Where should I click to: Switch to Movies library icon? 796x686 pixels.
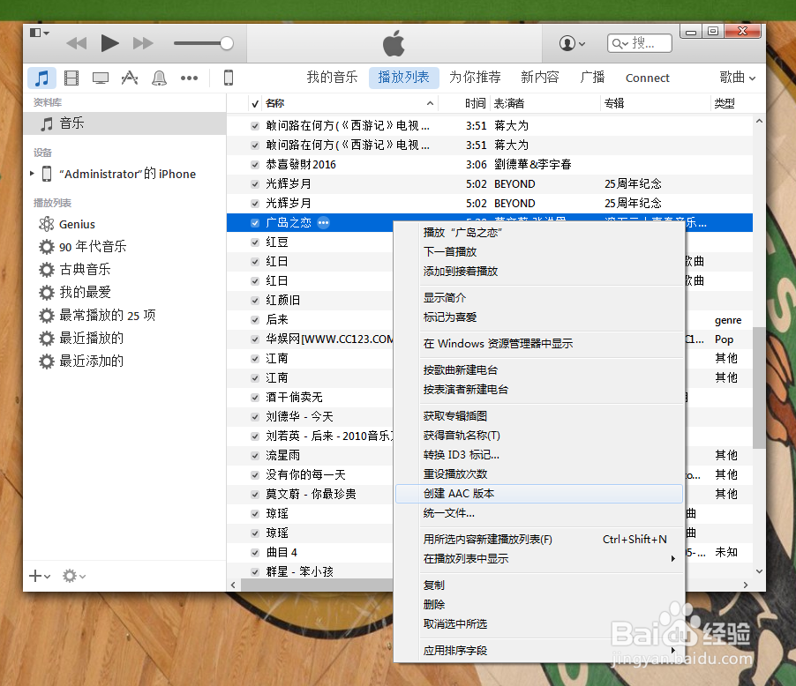point(71,78)
